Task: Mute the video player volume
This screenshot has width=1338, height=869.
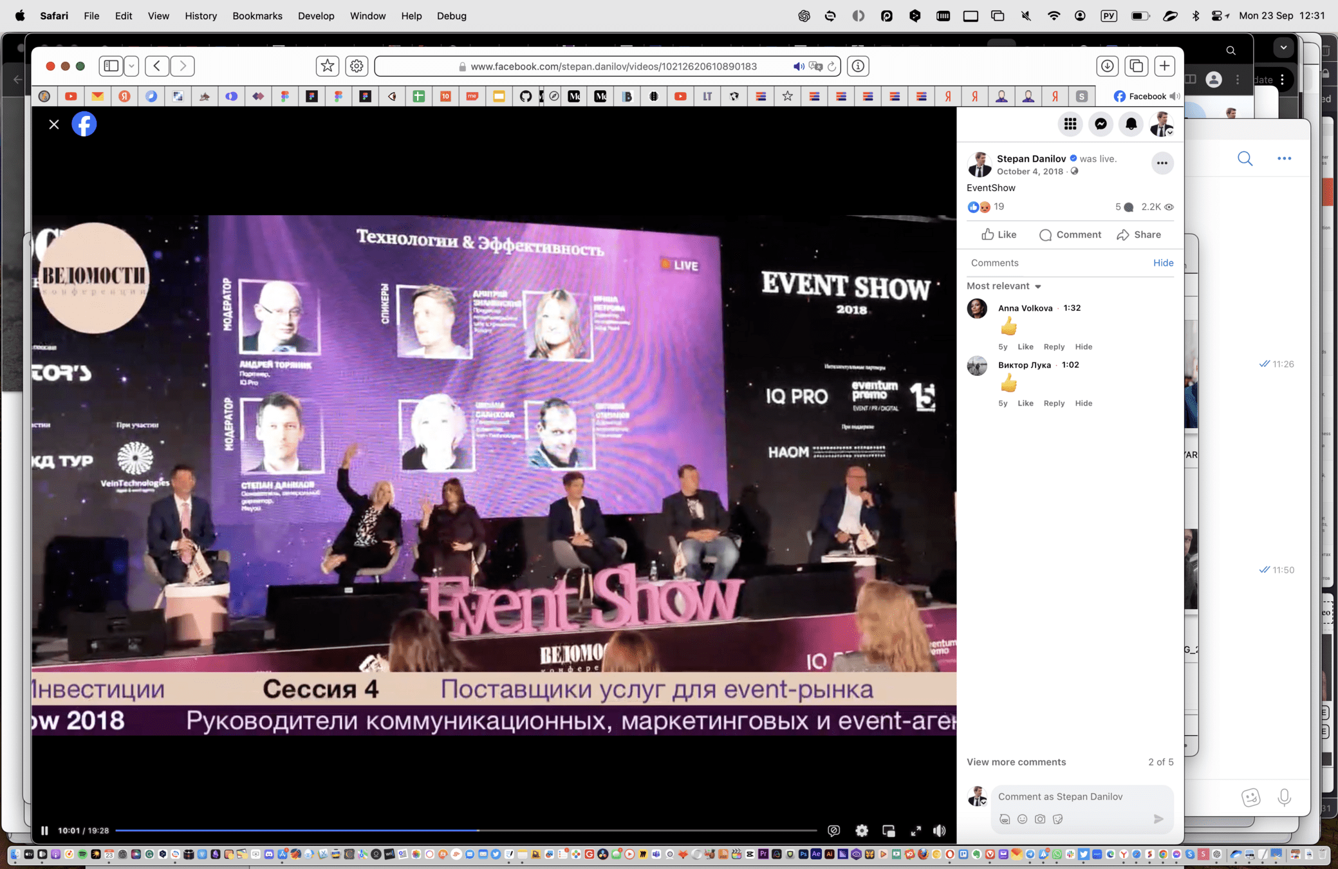Action: (x=940, y=831)
